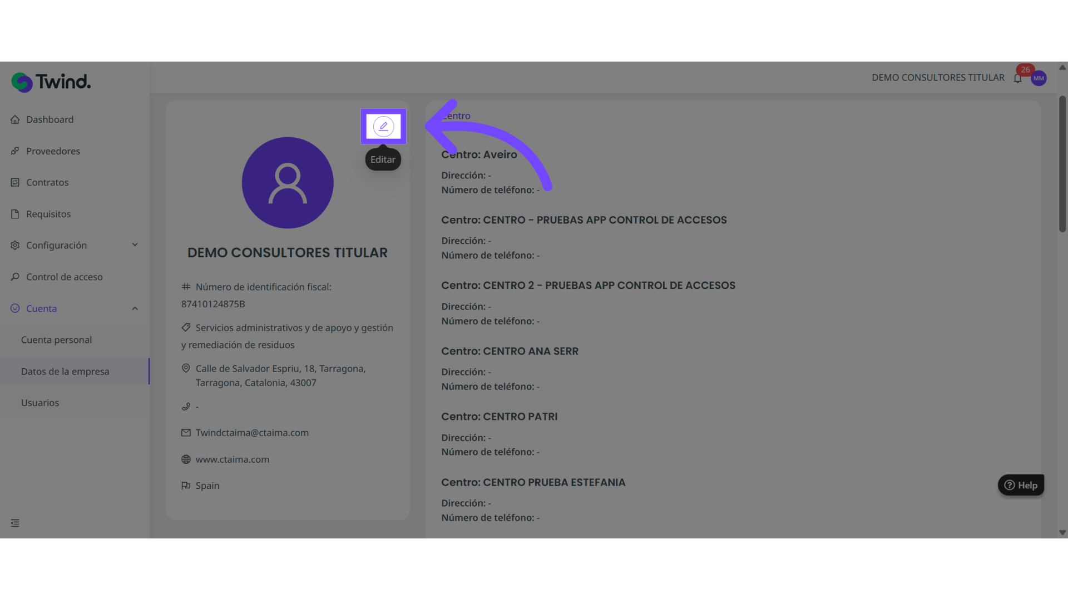
Task: Click Centro: Aveiro heading
Action: click(x=479, y=154)
